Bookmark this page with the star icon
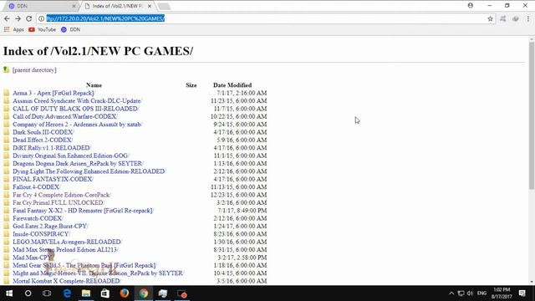Screen dimensions: 535x301 pyautogui.click(x=491, y=18)
